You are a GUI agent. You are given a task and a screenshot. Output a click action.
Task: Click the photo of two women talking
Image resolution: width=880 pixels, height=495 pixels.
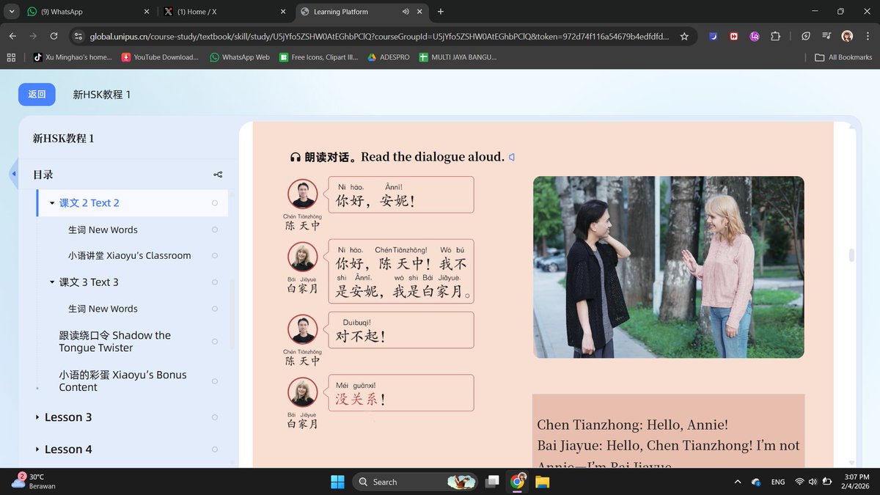click(x=668, y=267)
